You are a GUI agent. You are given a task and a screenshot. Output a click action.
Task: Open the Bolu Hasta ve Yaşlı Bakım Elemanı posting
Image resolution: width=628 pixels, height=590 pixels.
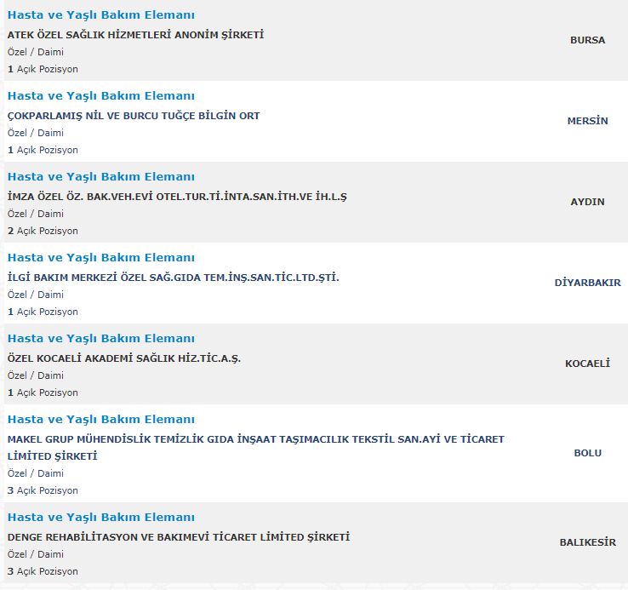pos(101,420)
